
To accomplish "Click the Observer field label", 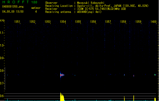I will pyautogui.click(x=51, y=3).
